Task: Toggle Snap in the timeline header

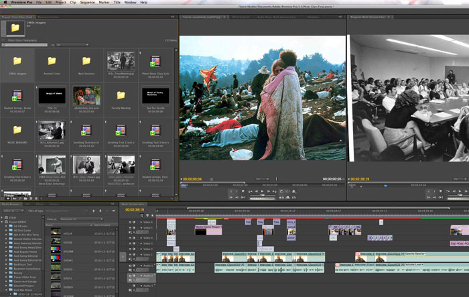Action: point(142,215)
